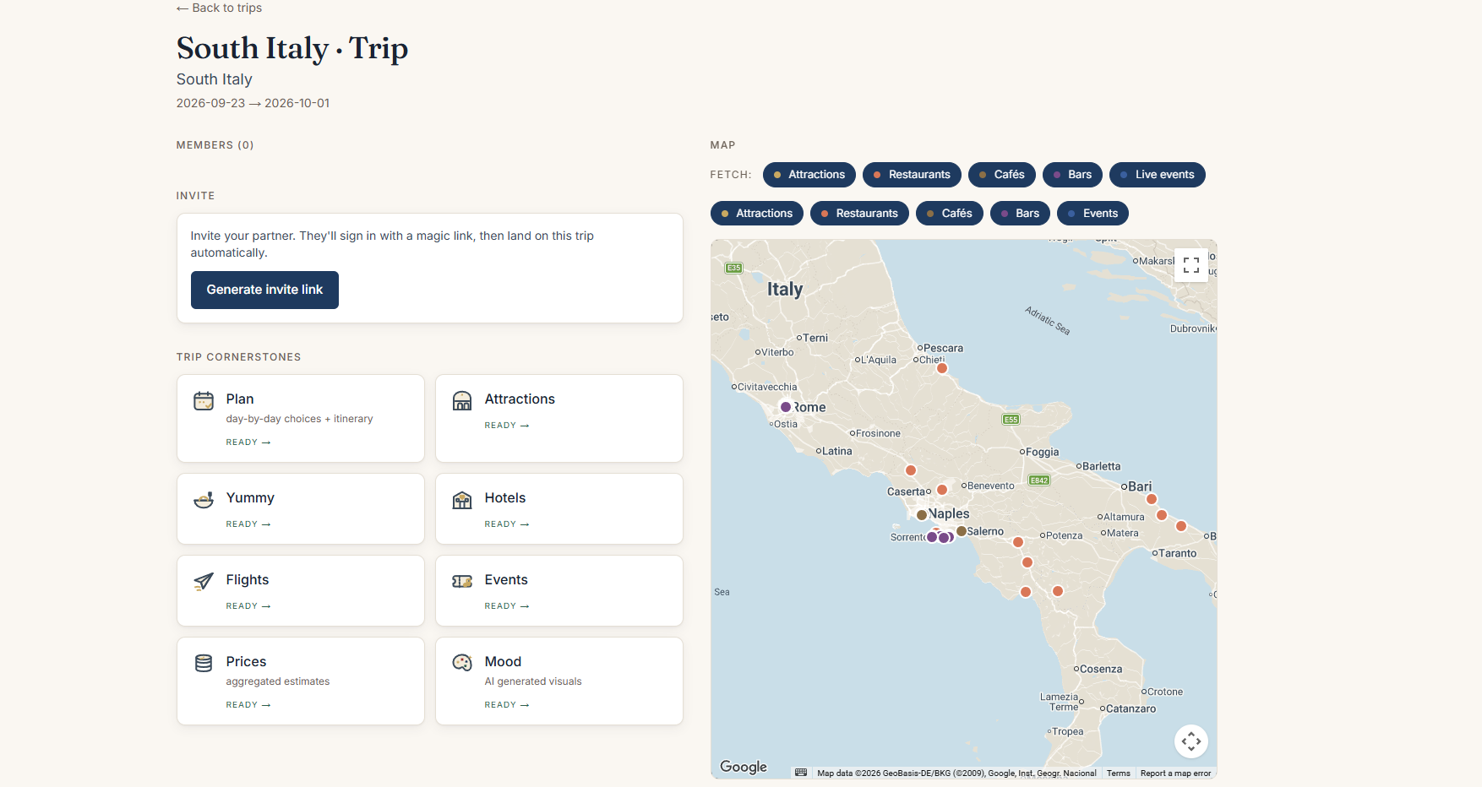
Task: Click the Prices coin stack icon
Action: (x=204, y=664)
